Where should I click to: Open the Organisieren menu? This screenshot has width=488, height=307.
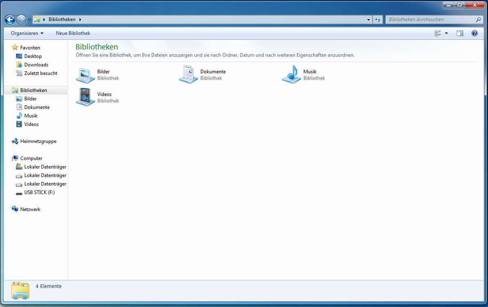pos(27,33)
